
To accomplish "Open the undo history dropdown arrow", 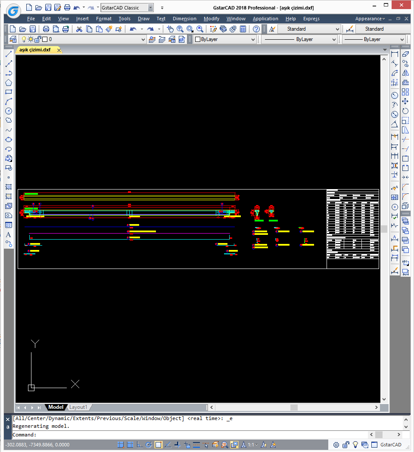I will pos(142,29).
